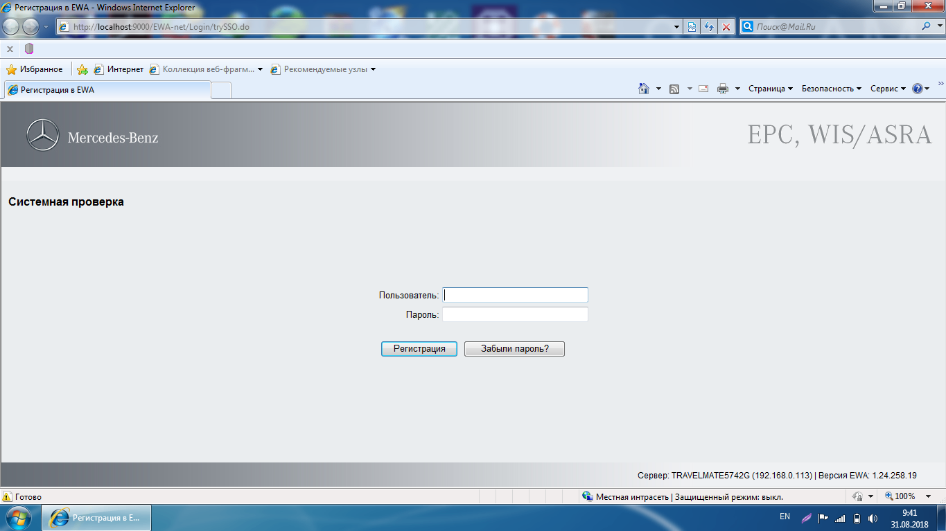Open the Страница menu

click(771, 89)
